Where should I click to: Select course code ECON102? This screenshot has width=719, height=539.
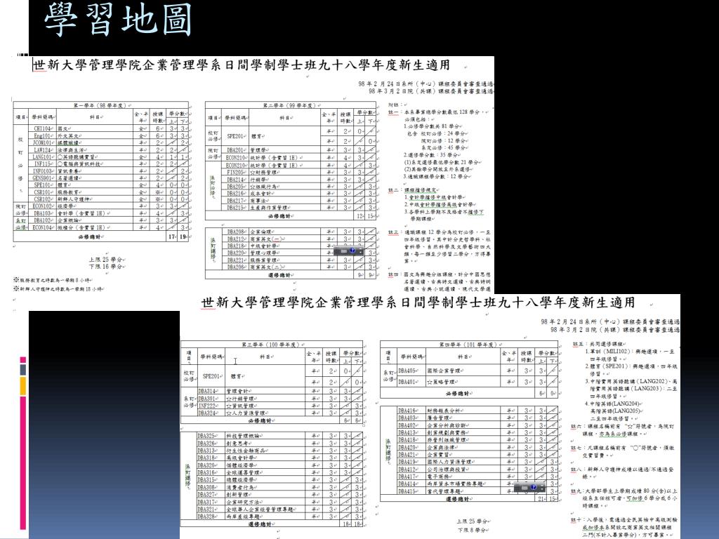42,206
